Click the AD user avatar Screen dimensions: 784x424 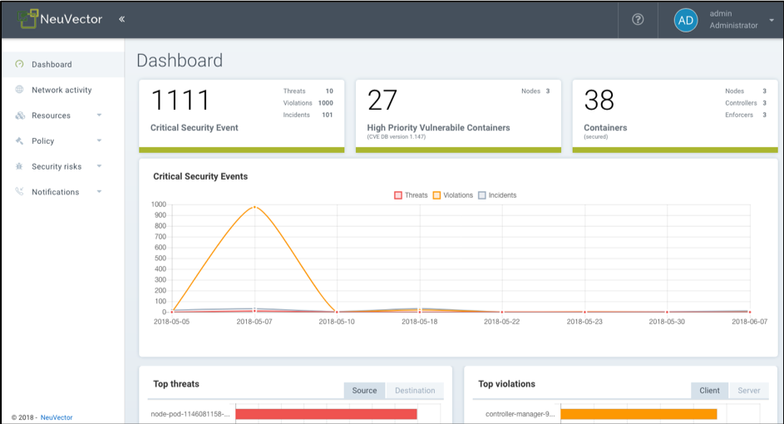tap(686, 21)
